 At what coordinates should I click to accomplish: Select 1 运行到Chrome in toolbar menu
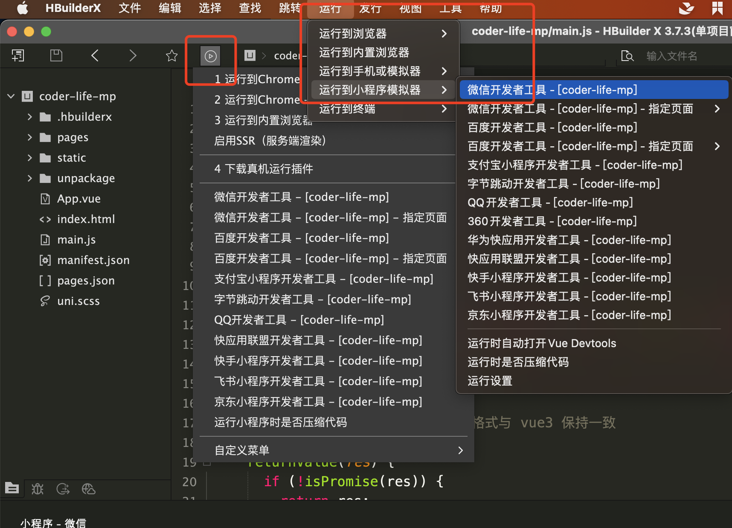[x=257, y=79]
